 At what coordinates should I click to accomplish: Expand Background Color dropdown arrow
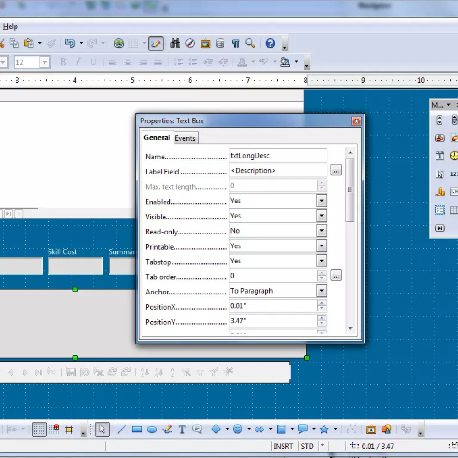(296, 62)
